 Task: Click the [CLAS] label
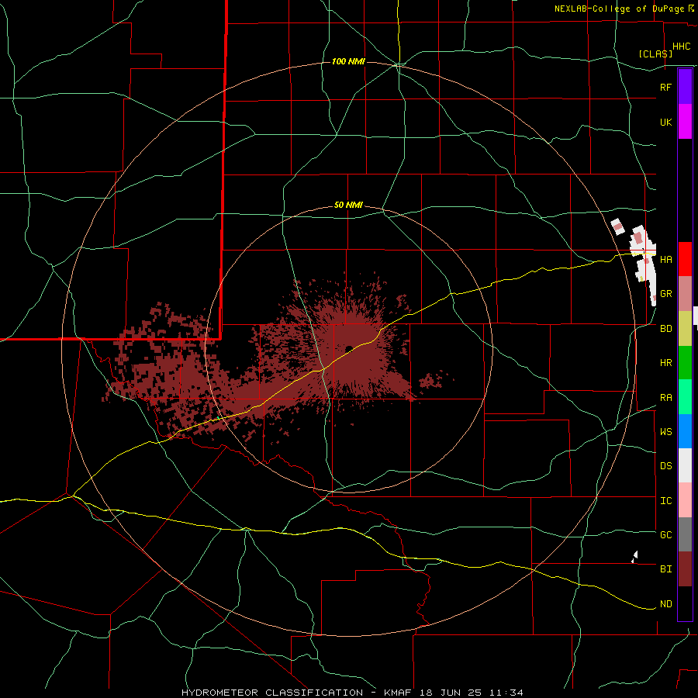tap(655, 54)
